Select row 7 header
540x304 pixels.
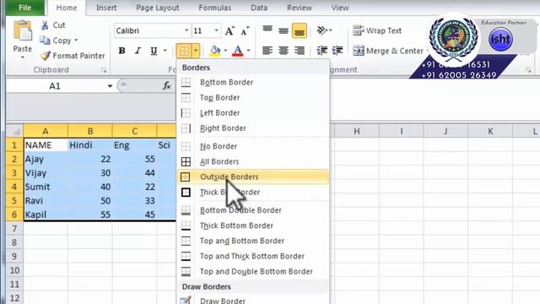[14, 229]
